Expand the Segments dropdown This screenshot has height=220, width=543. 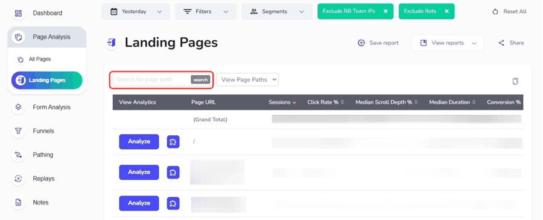click(277, 11)
